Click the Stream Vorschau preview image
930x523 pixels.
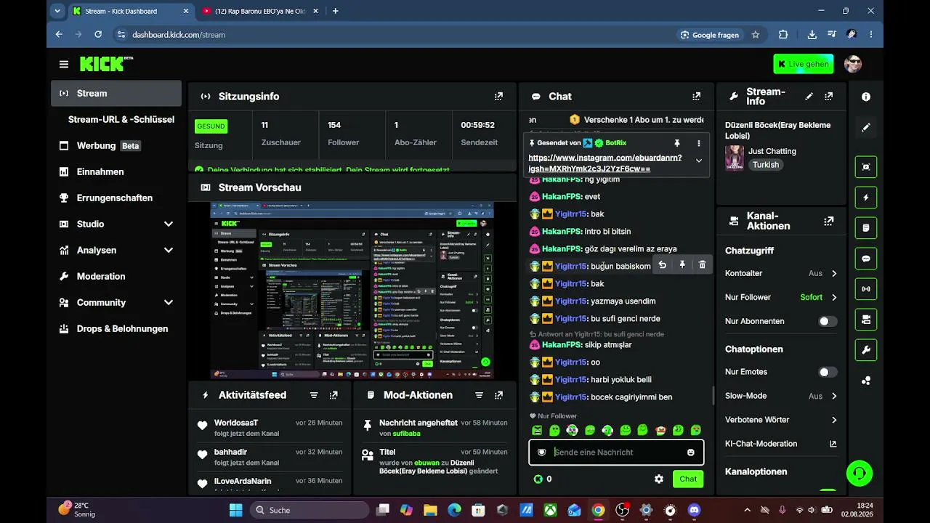(x=352, y=291)
